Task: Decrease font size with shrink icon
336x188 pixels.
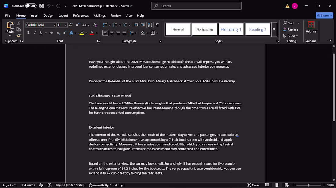Action: click(77, 25)
